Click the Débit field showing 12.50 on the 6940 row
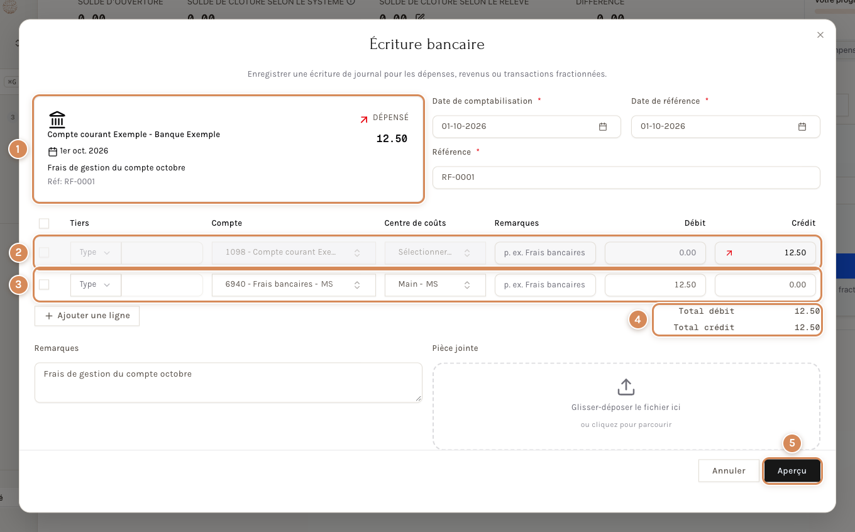 pos(655,285)
